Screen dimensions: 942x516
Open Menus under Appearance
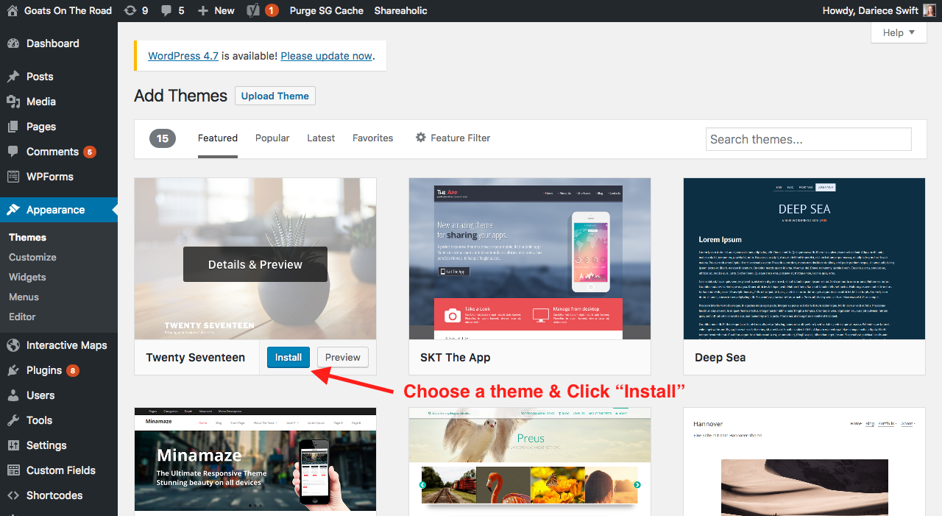pyautogui.click(x=24, y=297)
